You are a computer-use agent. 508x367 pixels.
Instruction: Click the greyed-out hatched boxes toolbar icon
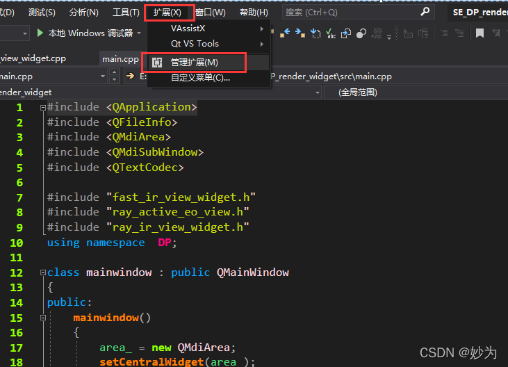click(377, 33)
